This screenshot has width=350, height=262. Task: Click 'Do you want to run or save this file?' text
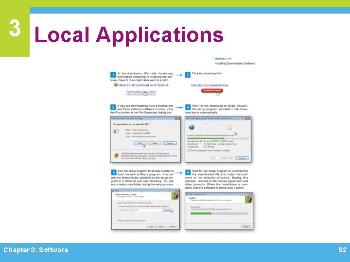[131, 124]
